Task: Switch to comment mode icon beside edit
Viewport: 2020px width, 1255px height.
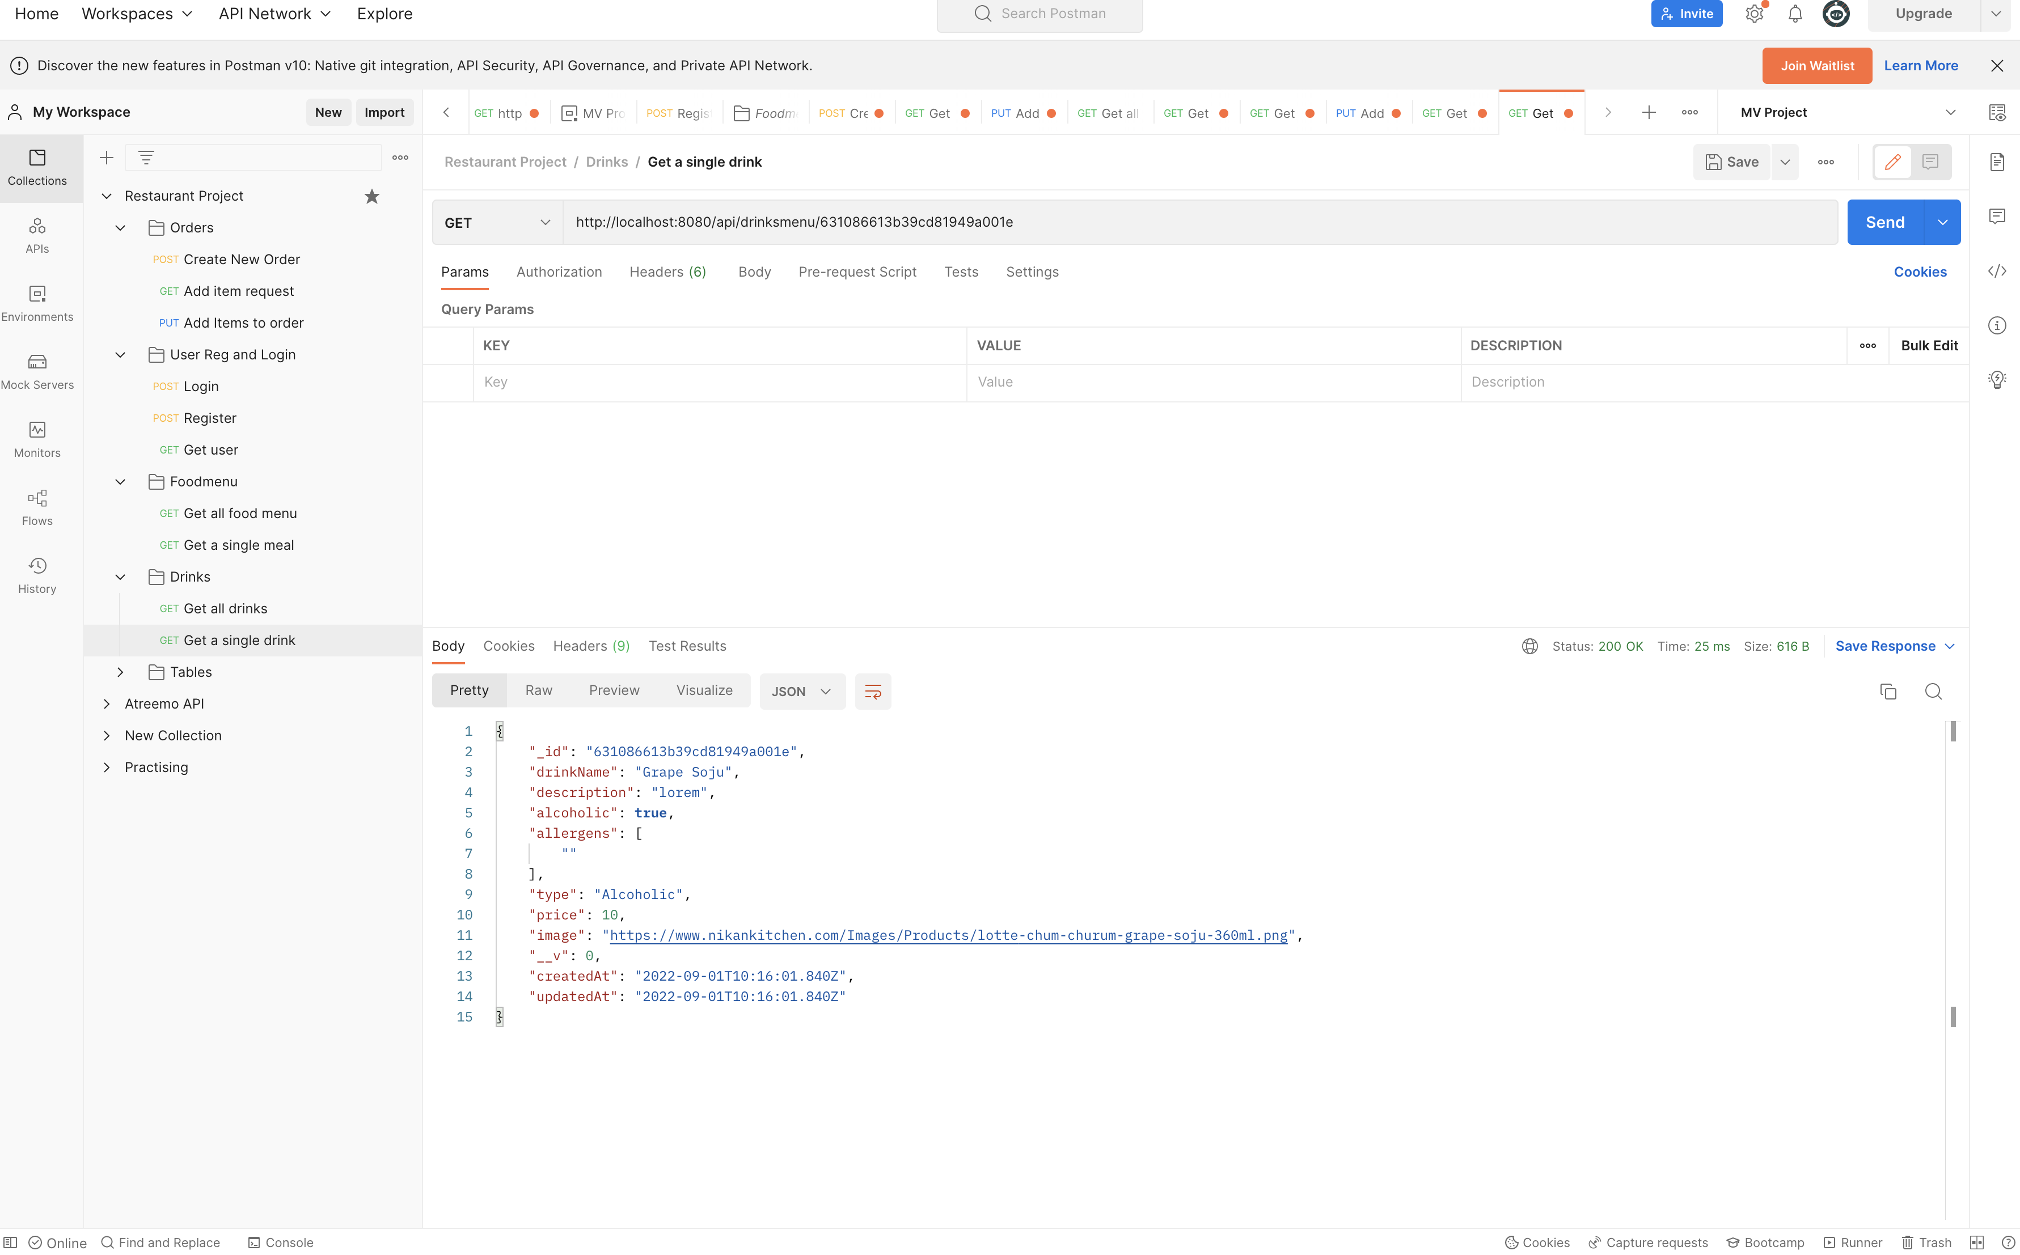Action: [1930, 162]
